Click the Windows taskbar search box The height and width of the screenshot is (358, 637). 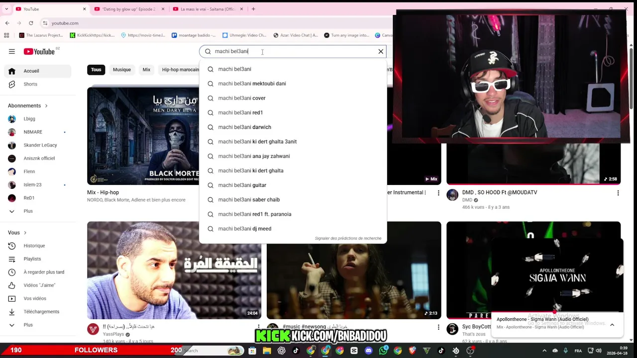tap(212, 351)
